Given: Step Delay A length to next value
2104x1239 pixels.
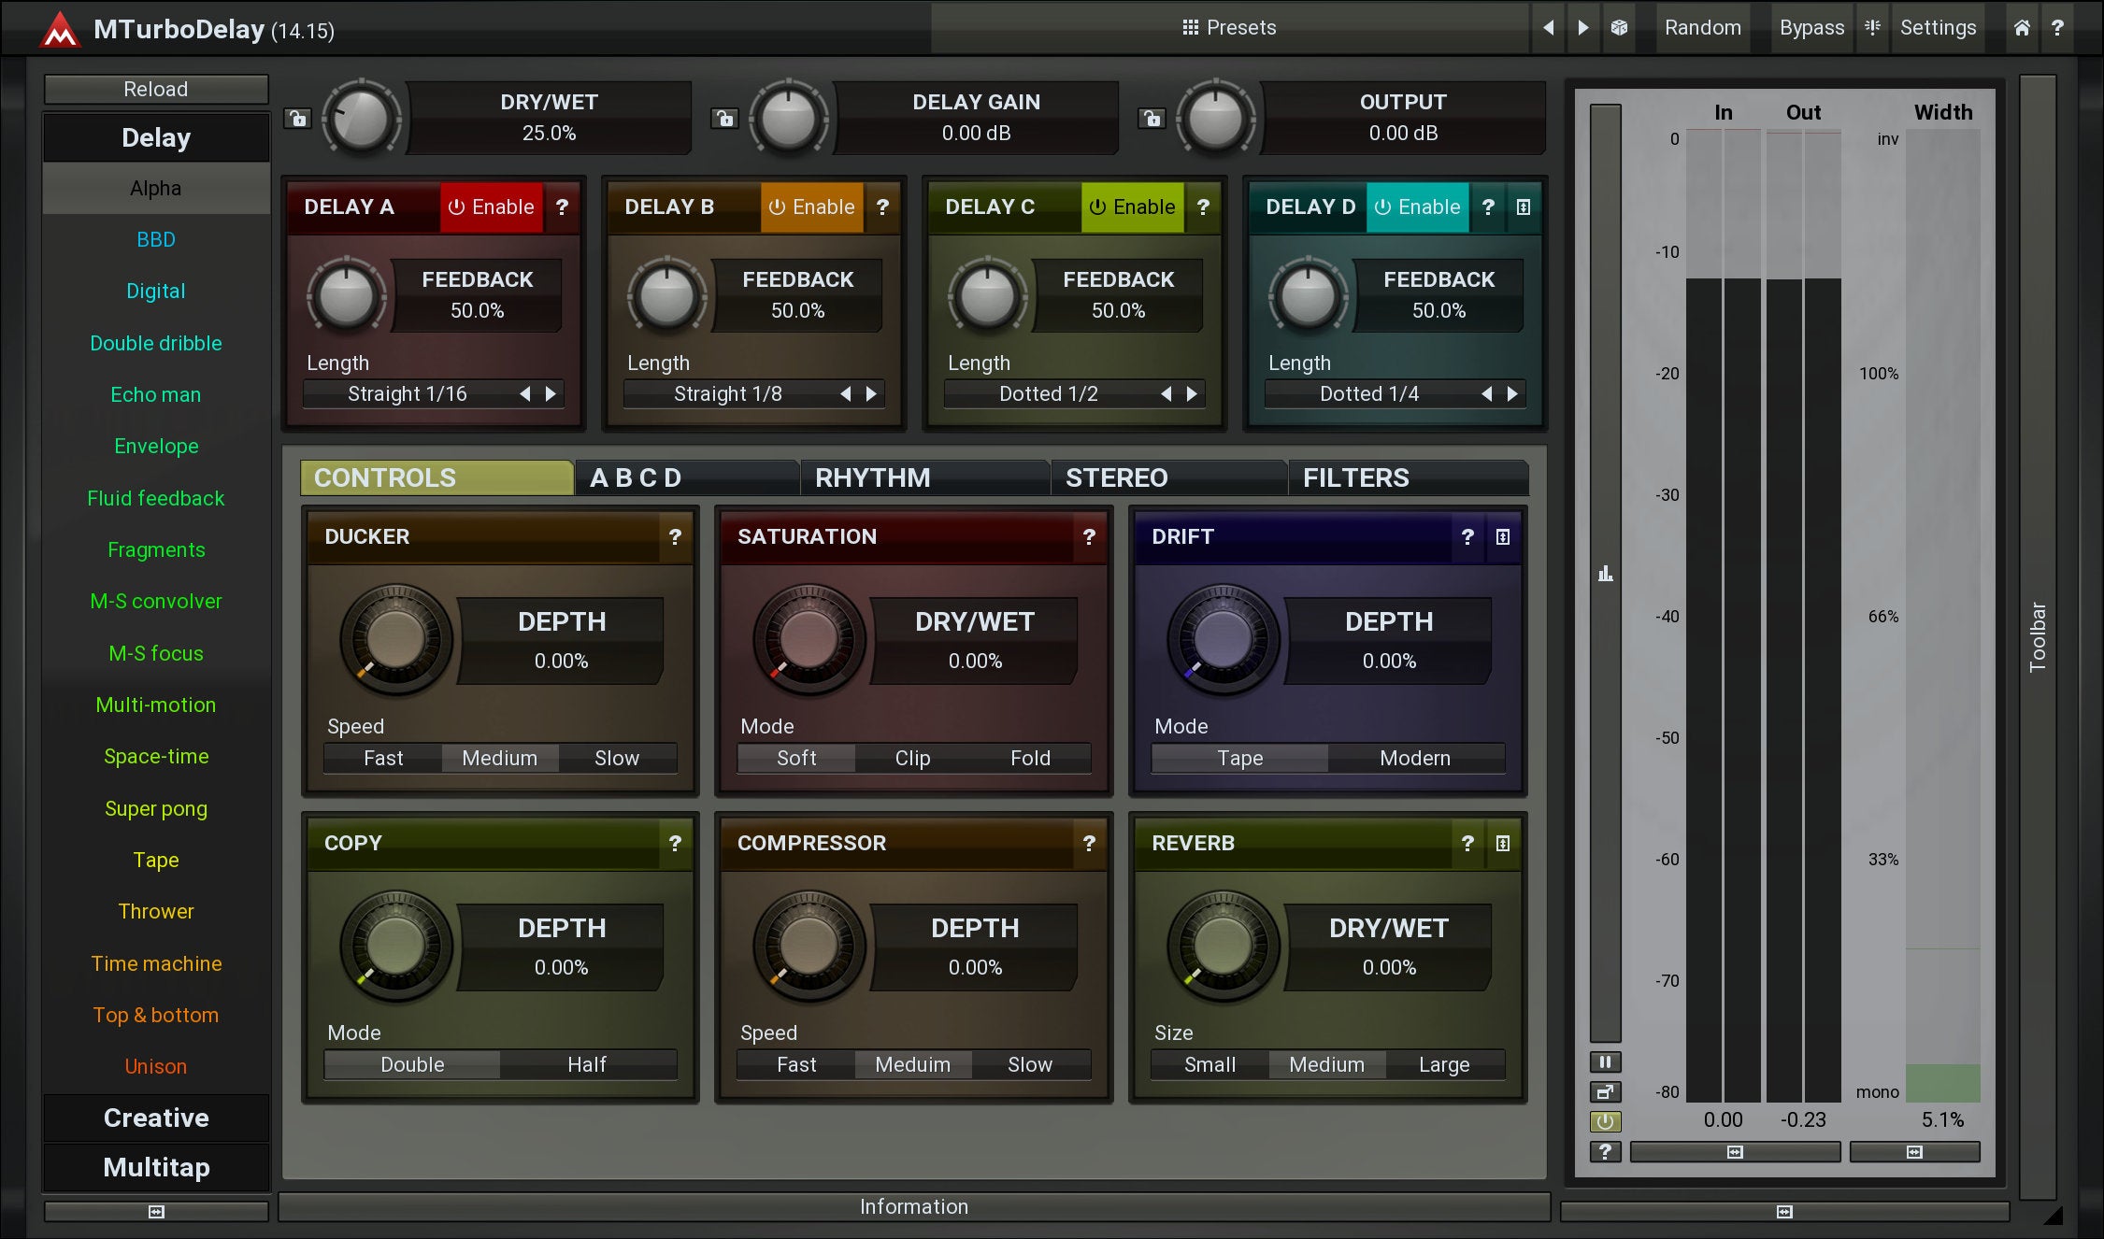Looking at the screenshot, I should click(551, 394).
